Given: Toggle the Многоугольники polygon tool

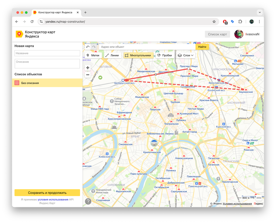Looking at the screenshot, I should pyautogui.click(x=138, y=55).
